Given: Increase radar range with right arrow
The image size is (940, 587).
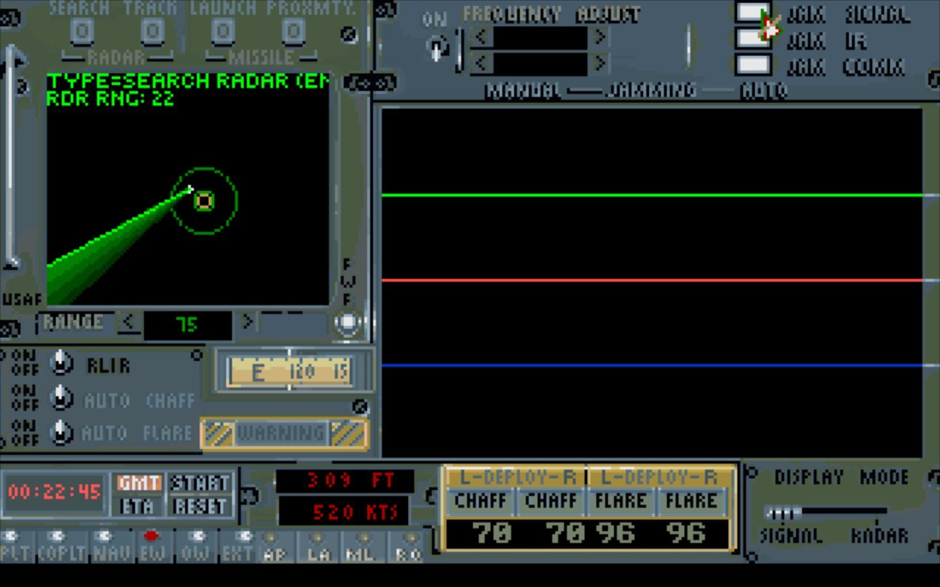Looking at the screenshot, I should [x=247, y=322].
